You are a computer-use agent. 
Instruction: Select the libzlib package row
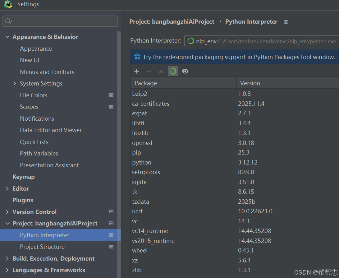[x=235, y=133]
